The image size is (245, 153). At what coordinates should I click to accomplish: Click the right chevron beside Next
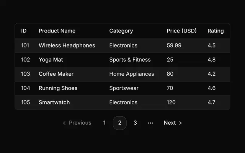[180, 123]
